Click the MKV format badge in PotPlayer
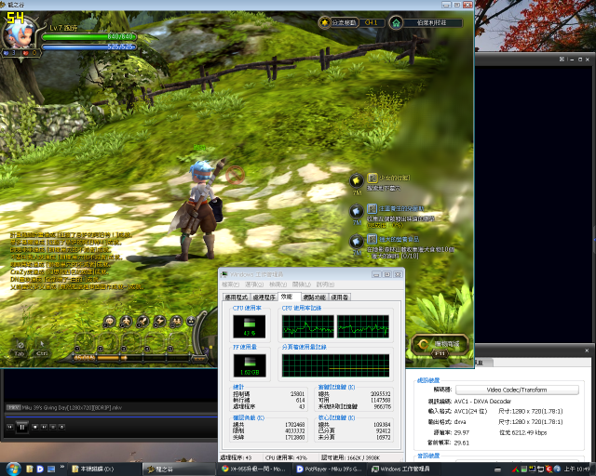 pyautogui.click(x=13, y=407)
